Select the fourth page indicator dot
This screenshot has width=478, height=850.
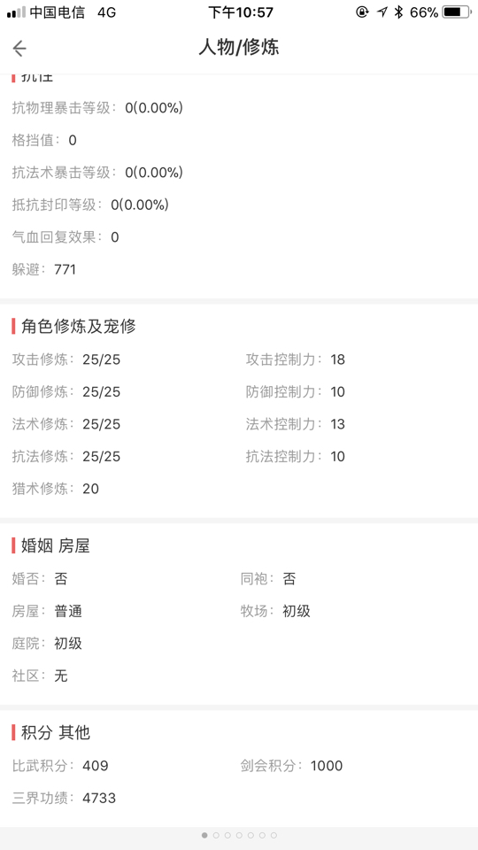click(239, 835)
